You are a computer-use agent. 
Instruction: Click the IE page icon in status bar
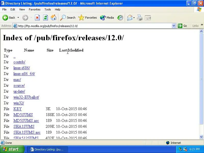(x=3, y=143)
